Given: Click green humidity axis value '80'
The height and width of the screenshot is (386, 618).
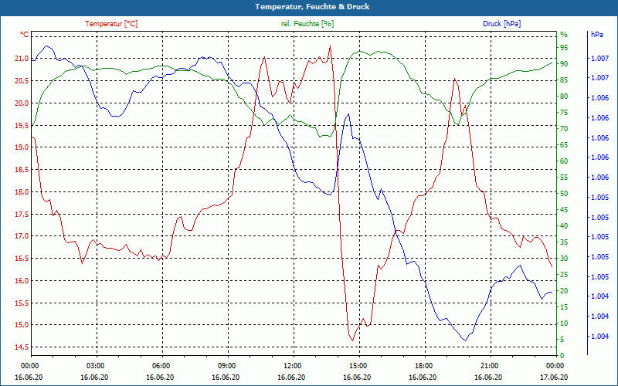Looking at the screenshot, I should 564,96.
